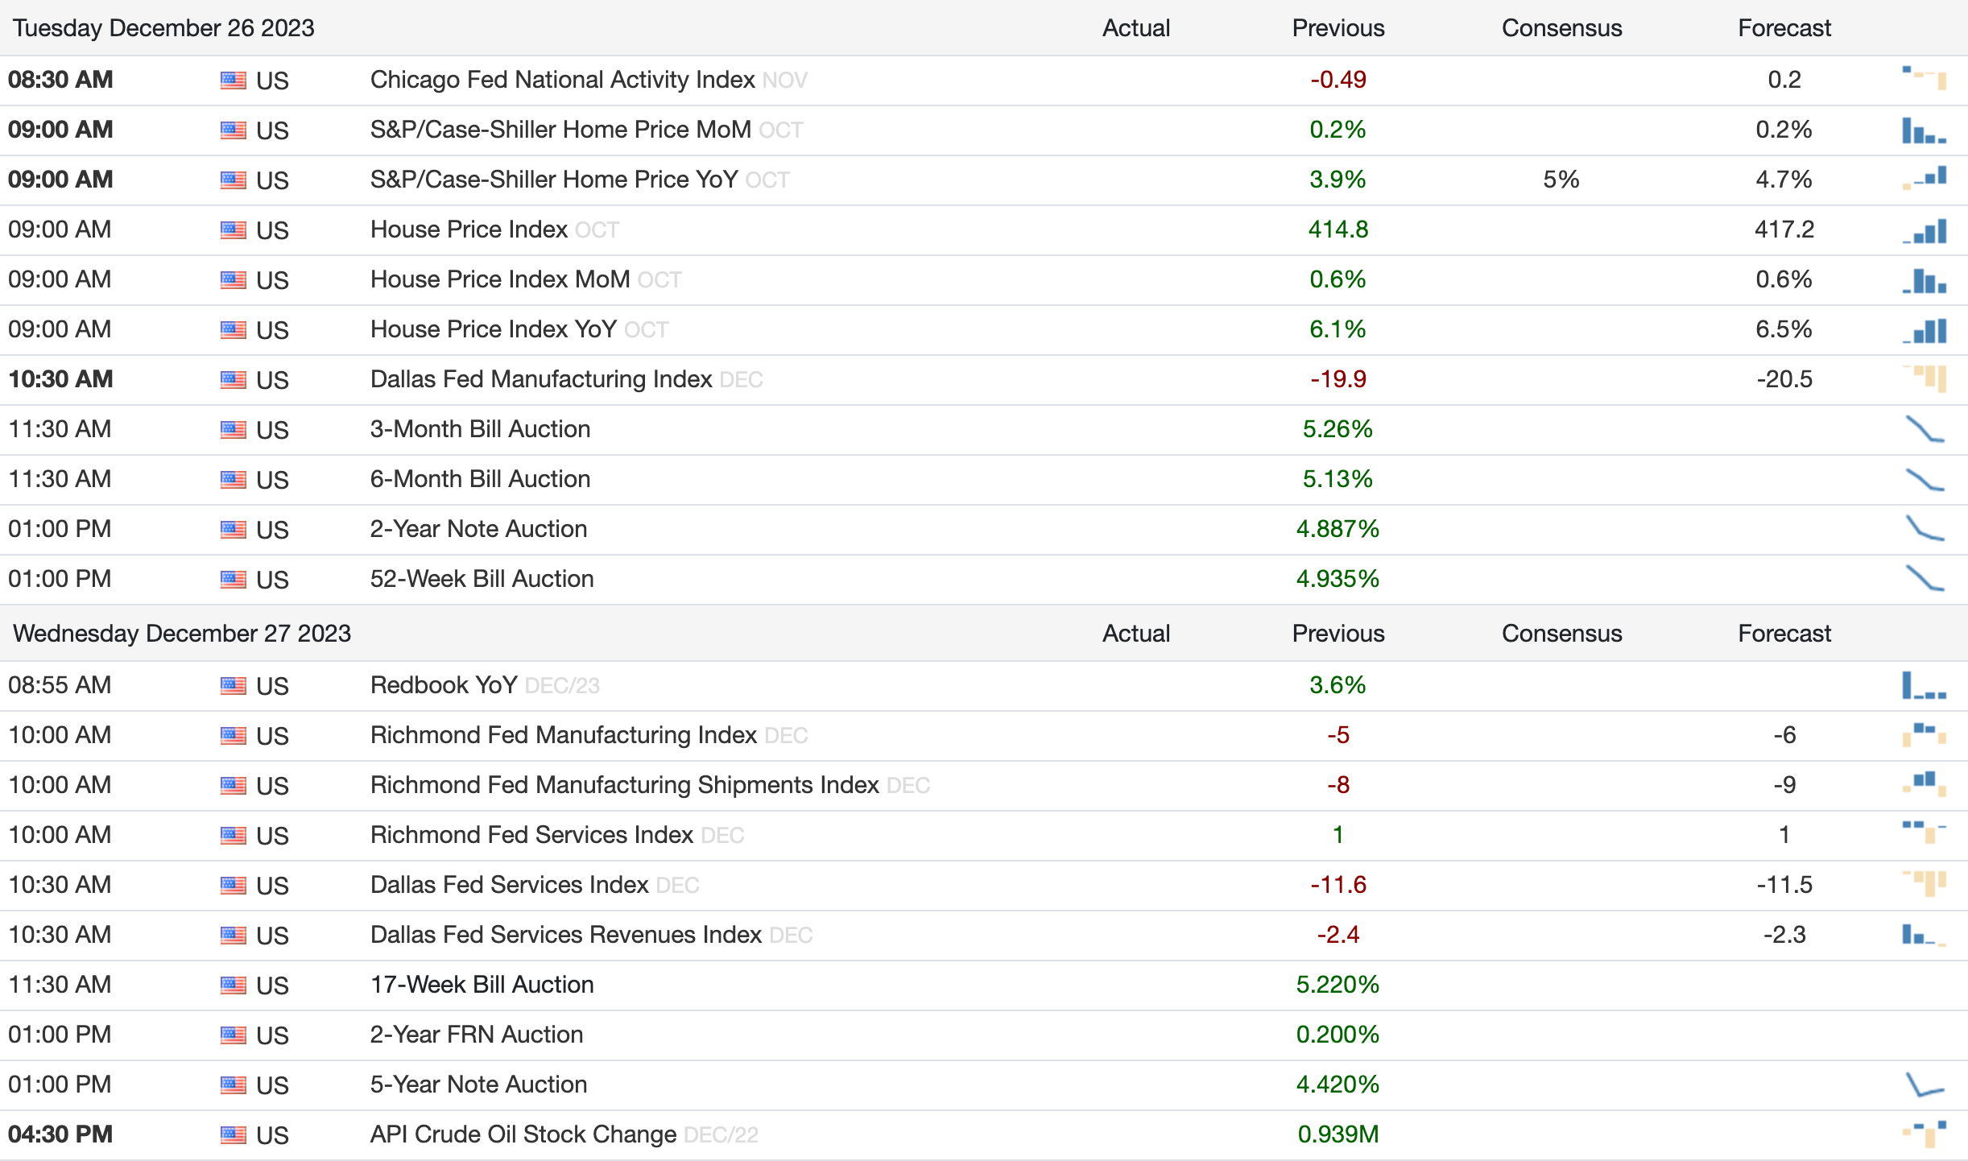Image resolution: width=1968 pixels, height=1161 pixels.
Task: Click the Forecast column header for Wednesday
Action: (x=1784, y=634)
